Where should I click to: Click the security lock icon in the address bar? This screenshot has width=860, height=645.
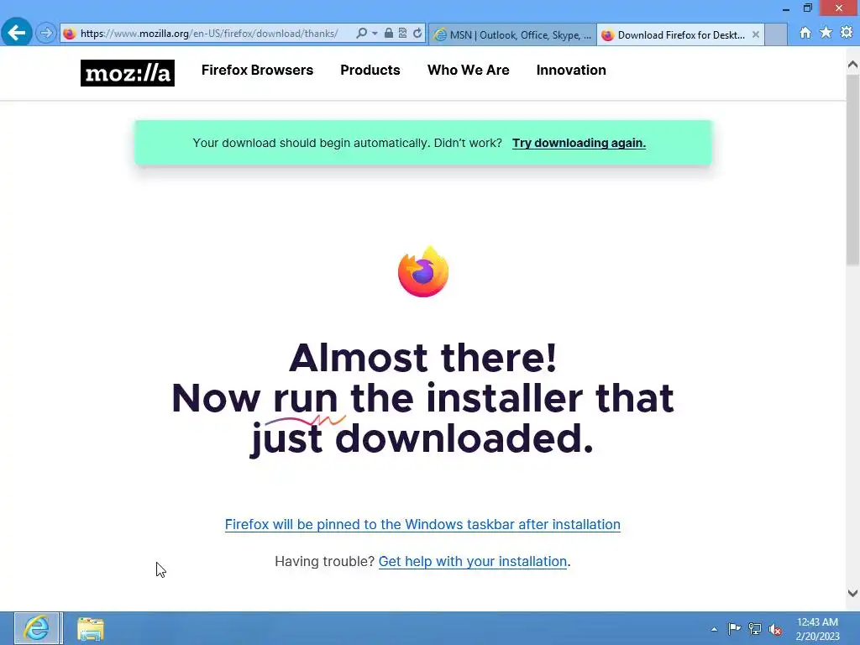pyautogui.click(x=388, y=34)
